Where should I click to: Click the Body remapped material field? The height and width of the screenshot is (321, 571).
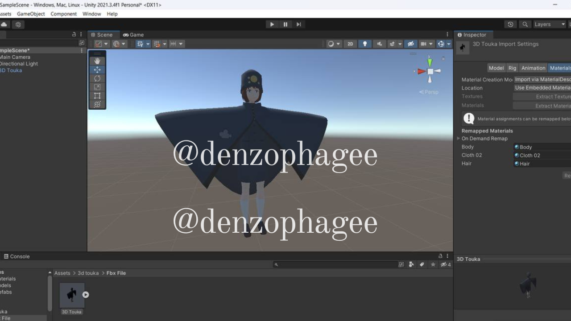click(x=542, y=147)
